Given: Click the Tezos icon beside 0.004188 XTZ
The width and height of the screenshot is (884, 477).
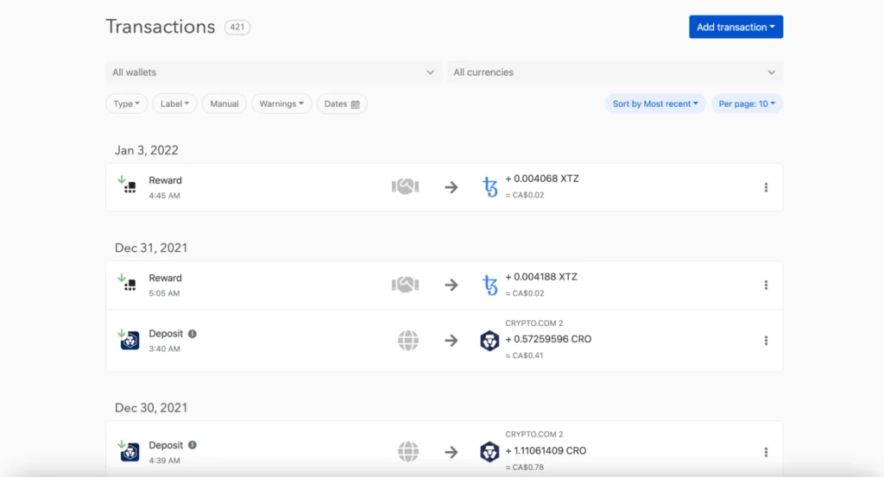Looking at the screenshot, I should tap(490, 285).
